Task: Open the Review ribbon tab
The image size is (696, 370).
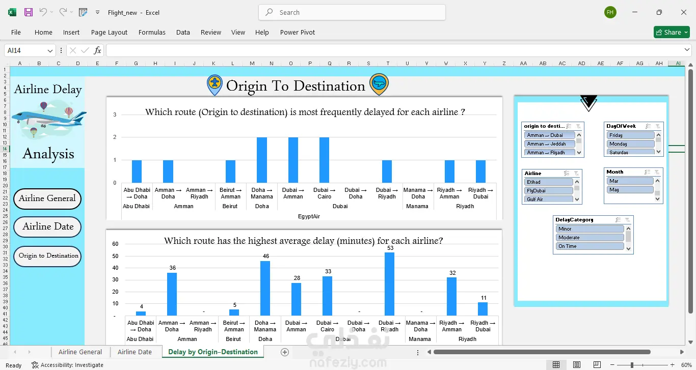Action: [x=211, y=32]
